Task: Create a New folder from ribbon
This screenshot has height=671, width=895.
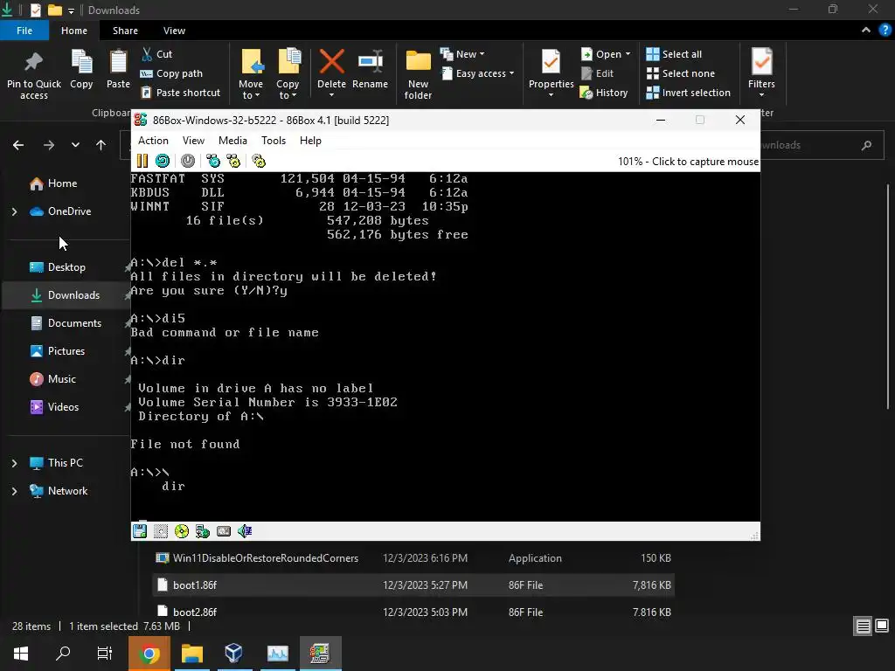Action: [418, 74]
